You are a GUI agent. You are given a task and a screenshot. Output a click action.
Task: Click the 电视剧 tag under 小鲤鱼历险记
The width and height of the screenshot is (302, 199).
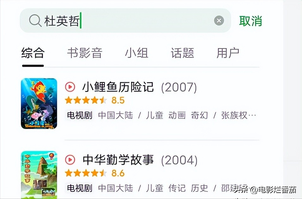(x=79, y=115)
